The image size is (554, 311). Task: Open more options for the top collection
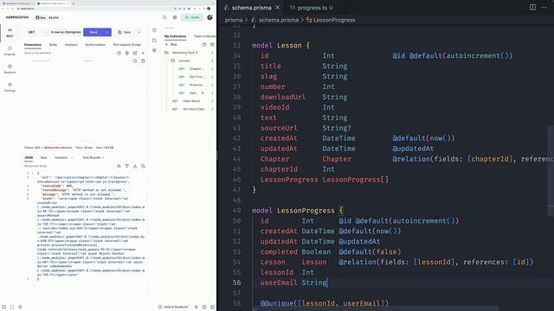(212, 53)
